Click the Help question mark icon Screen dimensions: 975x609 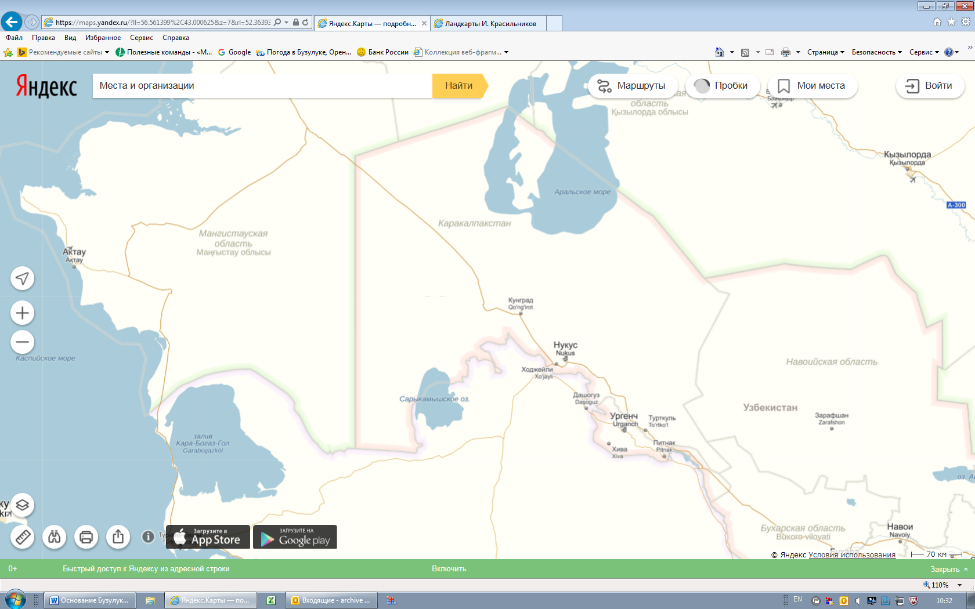(x=948, y=52)
